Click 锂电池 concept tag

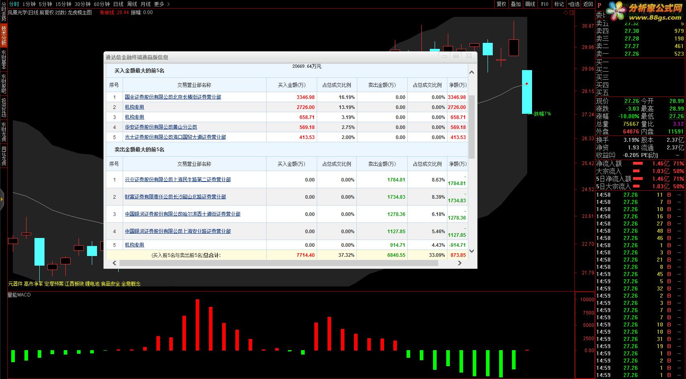(92, 284)
